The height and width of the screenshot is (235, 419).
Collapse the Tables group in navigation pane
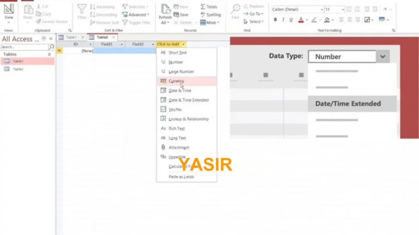[x=49, y=54]
